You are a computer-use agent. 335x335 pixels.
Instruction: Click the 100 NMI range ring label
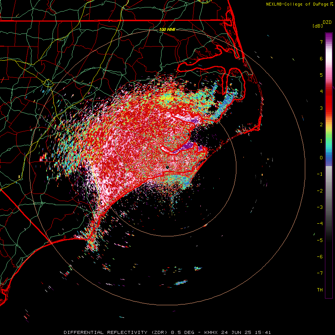point(167,29)
